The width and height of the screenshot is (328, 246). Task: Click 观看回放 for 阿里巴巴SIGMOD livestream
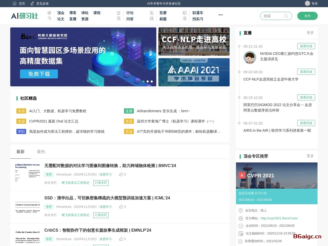(306, 97)
